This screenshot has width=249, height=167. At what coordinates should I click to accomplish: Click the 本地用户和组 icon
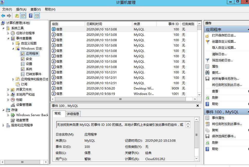pyautogui.click(x=13, y=95)
